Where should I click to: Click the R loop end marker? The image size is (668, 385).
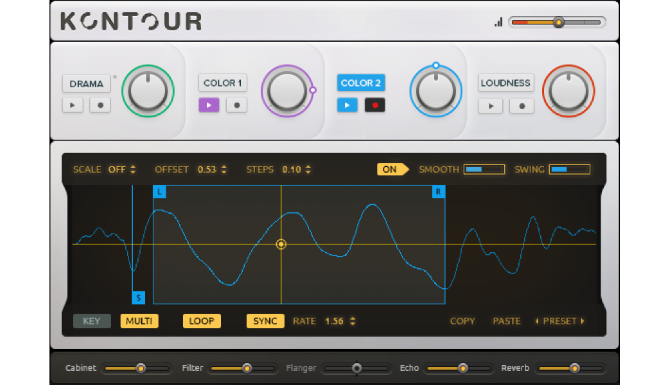pos(438,191)
